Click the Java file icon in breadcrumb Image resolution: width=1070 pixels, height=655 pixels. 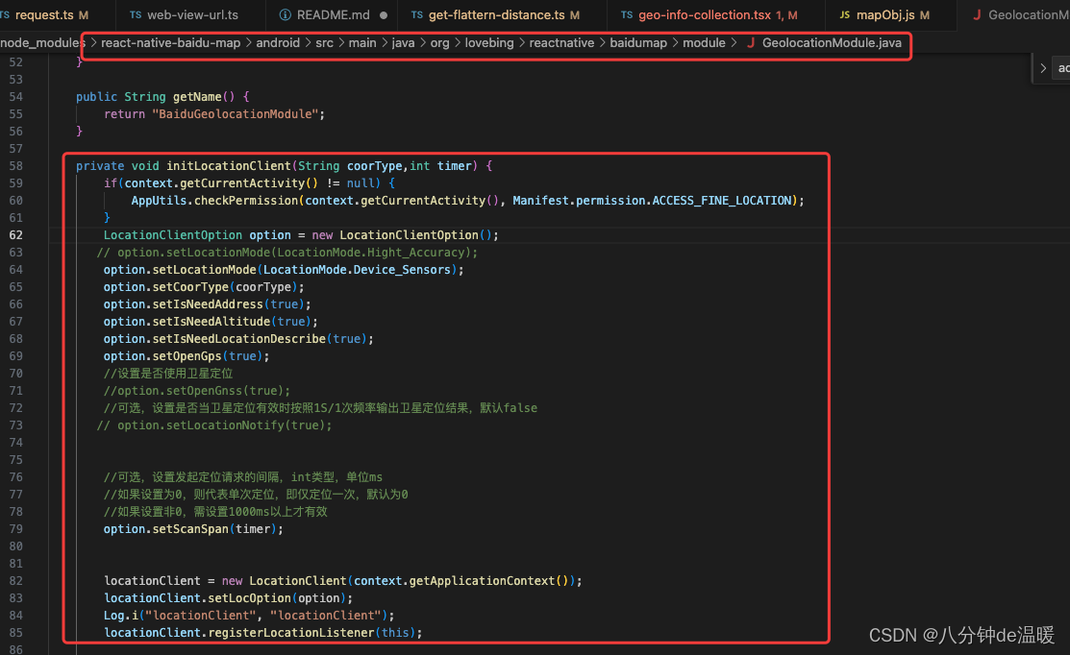pyautogui.click(x=751, y=43)
